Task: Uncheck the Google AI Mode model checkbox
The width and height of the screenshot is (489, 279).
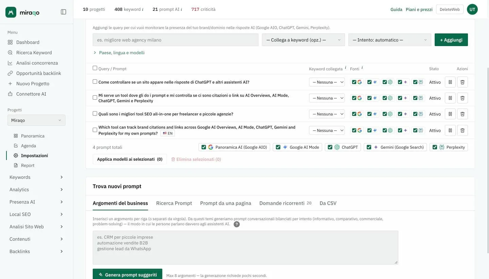Action: coord(278,147)
